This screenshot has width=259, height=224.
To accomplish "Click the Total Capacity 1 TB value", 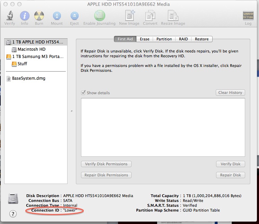I will point(212,196).
